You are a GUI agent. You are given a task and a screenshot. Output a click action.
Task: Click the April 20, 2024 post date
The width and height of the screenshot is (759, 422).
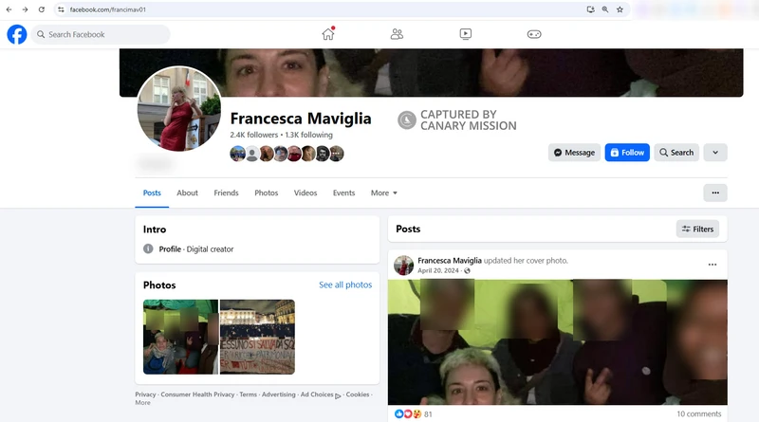(x=438, y=270)
